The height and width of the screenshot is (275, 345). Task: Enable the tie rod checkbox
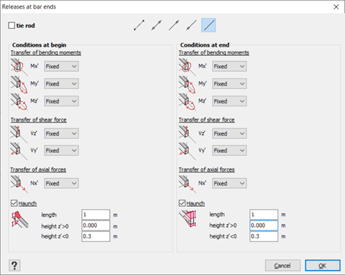click(11, 25)
